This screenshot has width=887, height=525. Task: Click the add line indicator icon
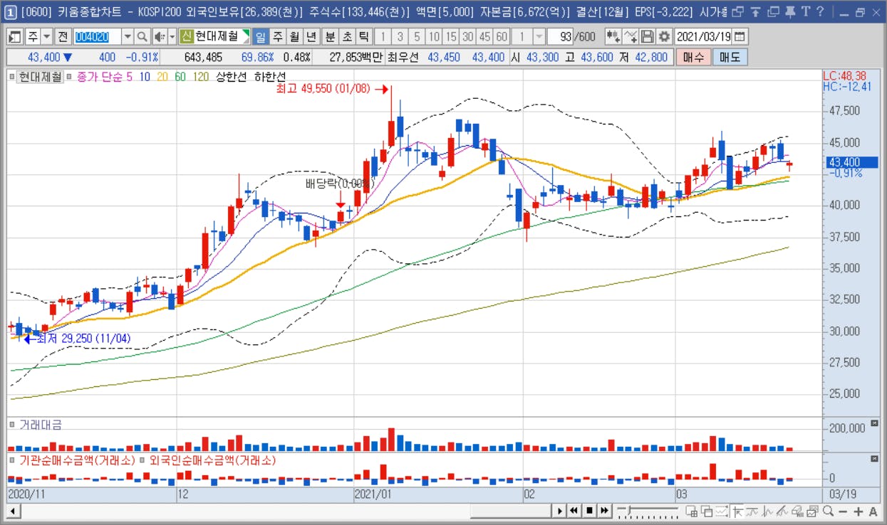click(630, 37)
